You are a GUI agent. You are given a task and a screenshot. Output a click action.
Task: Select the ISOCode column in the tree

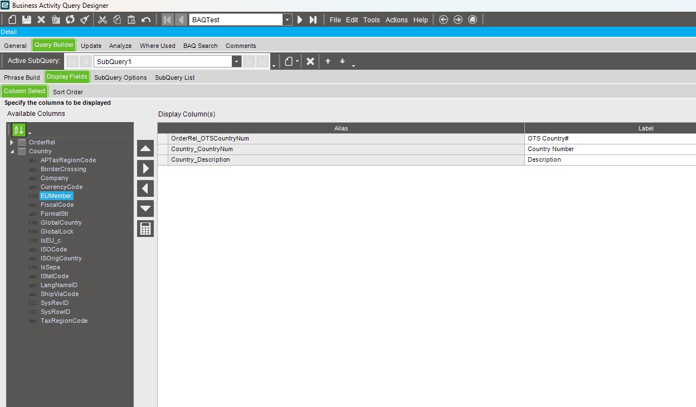point(53,249)
